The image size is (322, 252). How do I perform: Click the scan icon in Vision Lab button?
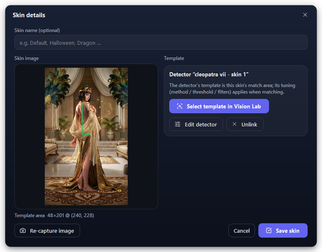pyautogui.click(x=180, y=106)
